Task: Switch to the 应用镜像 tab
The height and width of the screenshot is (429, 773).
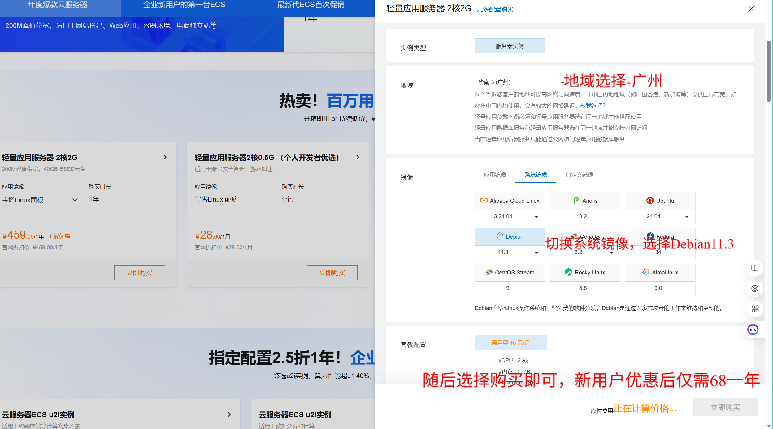Action: (x=495, y=175)
